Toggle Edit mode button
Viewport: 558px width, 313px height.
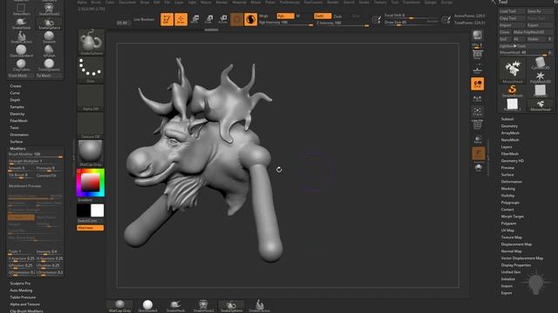pos(167,19)
